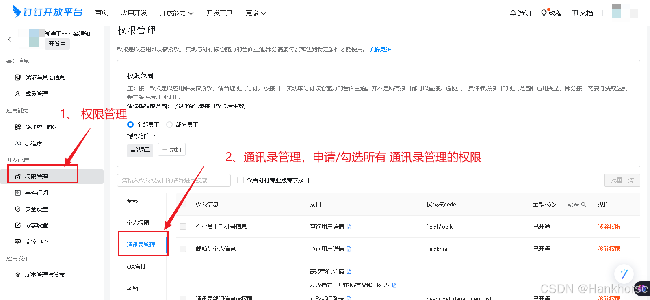650x300 pixels.
Task: Open doc icon beside fieldEmail 查询用户详情
Action: click(x=349, y=249)
